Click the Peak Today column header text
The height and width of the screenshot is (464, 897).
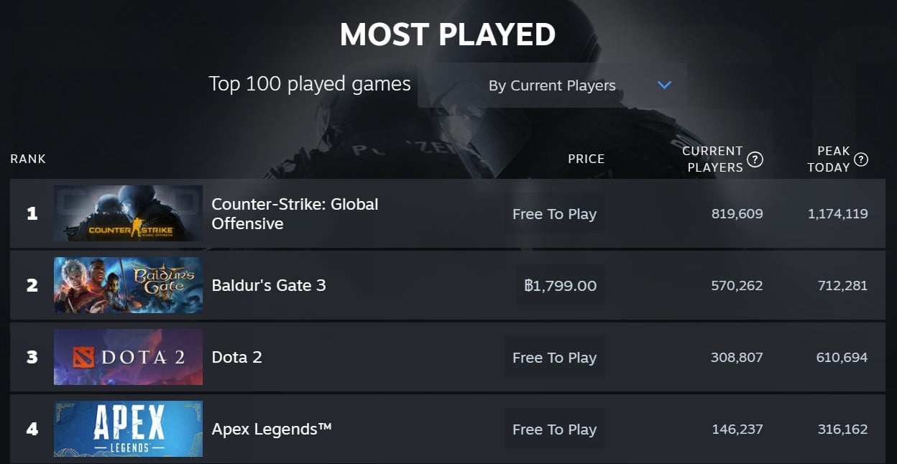point(829,159)
